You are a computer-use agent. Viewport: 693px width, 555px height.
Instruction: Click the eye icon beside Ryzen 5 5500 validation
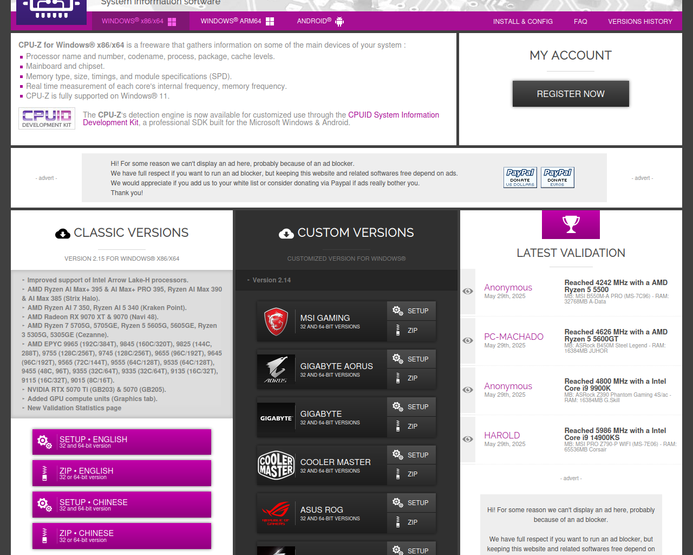pyautogui.click(x=468, y=291)
